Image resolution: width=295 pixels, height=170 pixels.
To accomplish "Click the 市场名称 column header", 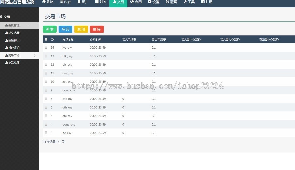I will 68,40.
